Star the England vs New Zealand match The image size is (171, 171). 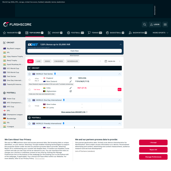click(x=29, y=80)
